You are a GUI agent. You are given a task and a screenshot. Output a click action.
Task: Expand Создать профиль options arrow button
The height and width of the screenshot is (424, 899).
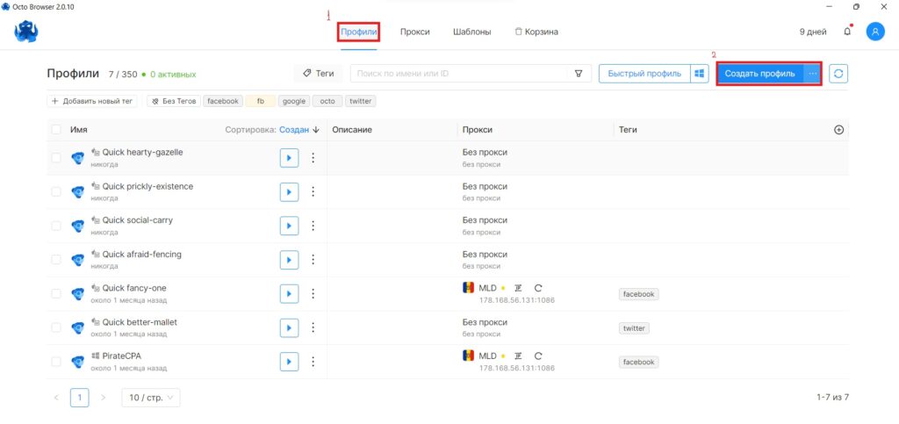click(x=812, y=74)
